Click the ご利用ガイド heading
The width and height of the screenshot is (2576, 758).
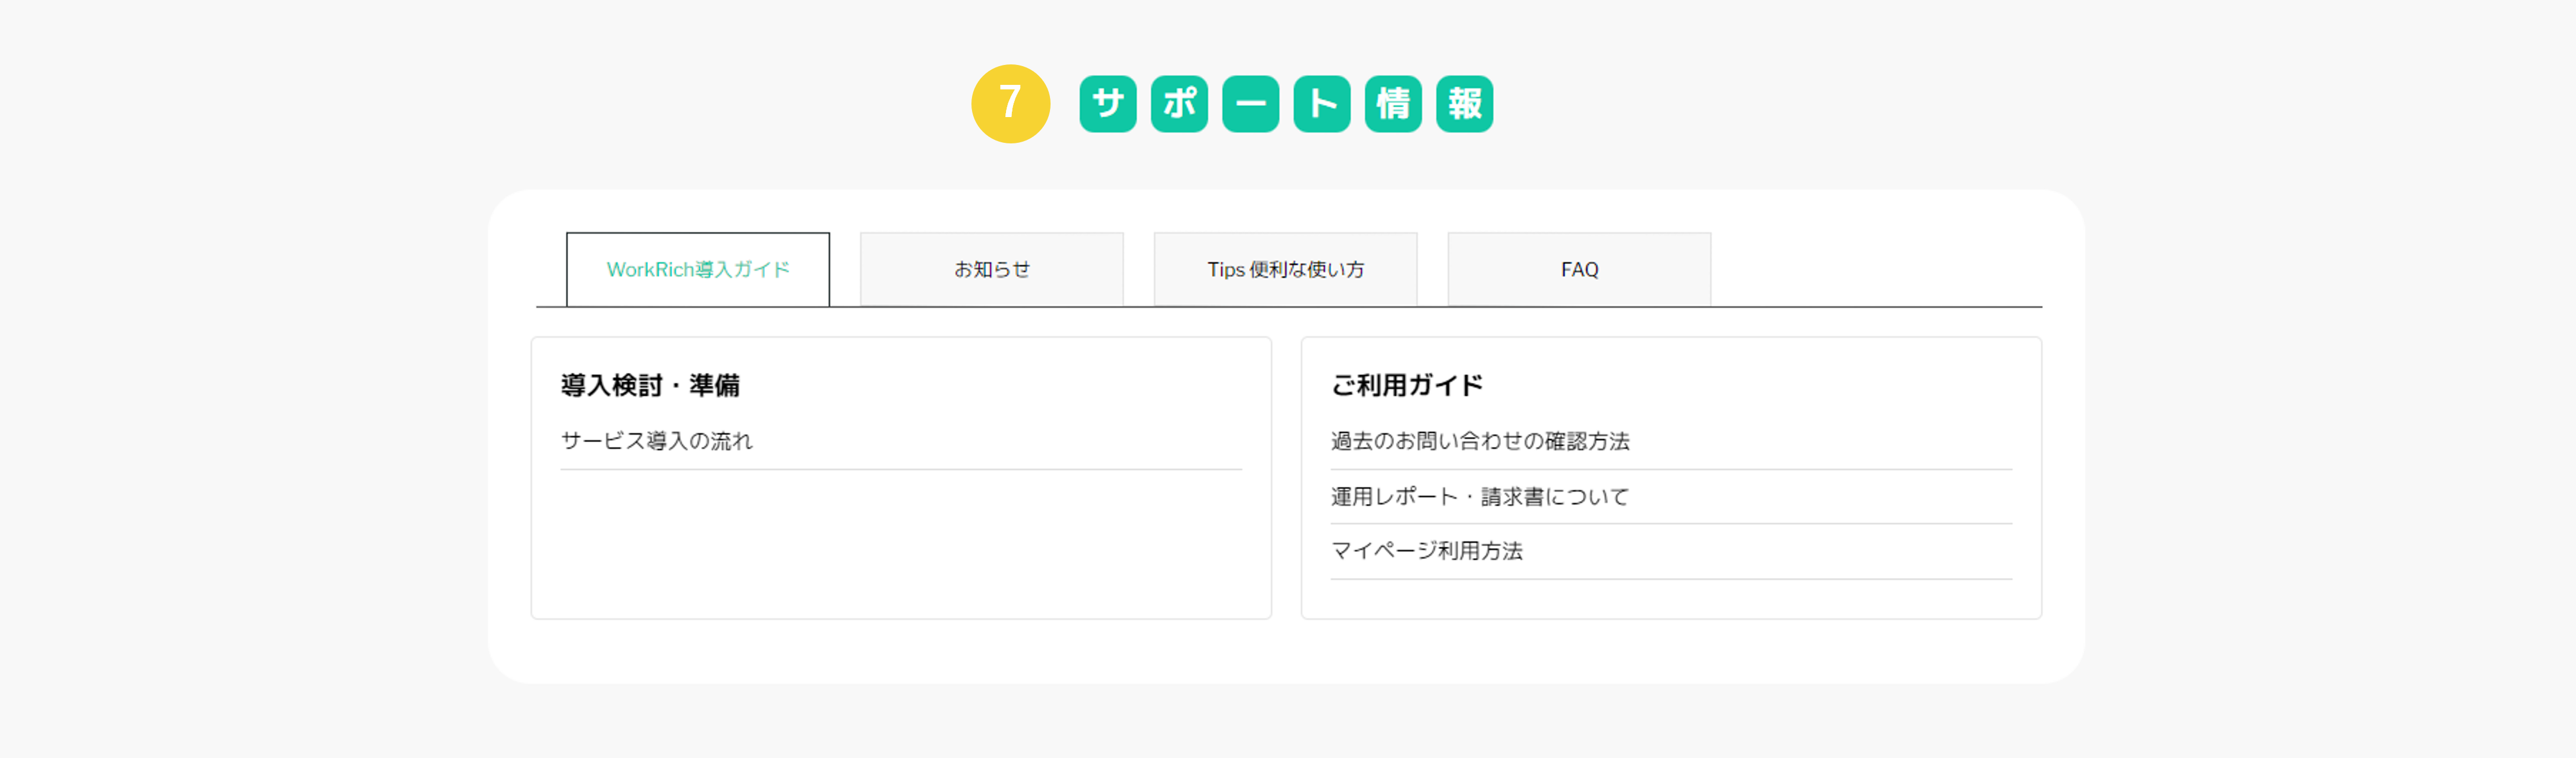pos(1407,385)
